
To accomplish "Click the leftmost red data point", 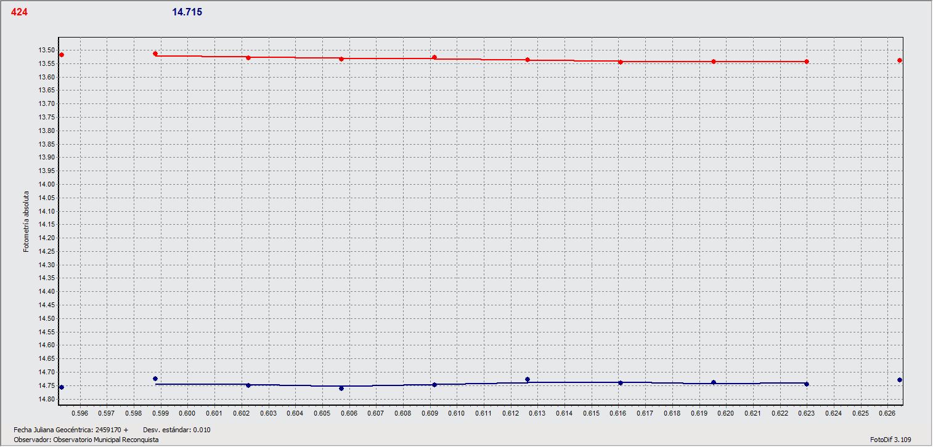I will pyautogui.click(x=62, y=55).
